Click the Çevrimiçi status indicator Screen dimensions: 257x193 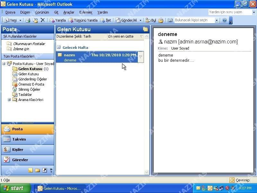click(x=239, y=180)
